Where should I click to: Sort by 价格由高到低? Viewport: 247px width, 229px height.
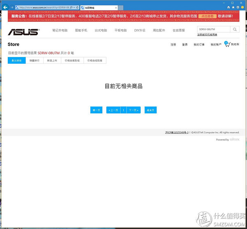click(72, 60)
